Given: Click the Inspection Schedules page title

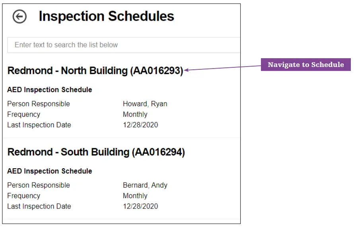Looking at the screenshot, I should pos(106,16).
